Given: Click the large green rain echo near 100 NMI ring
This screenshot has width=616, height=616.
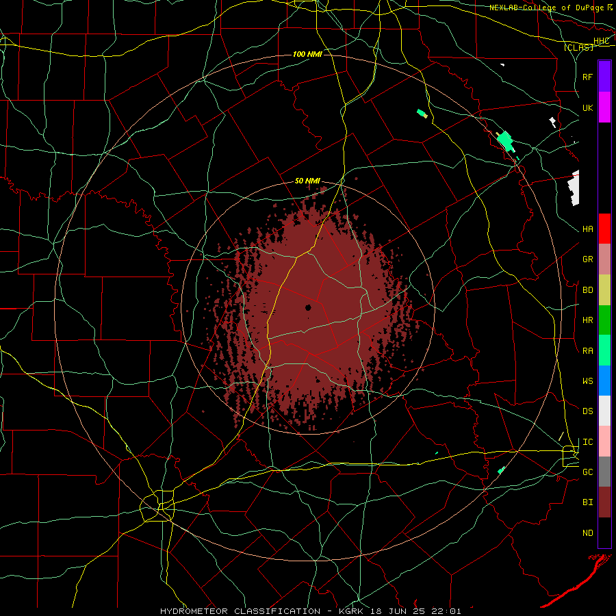Looking at the screenshot, I should [x=506, y=142].
